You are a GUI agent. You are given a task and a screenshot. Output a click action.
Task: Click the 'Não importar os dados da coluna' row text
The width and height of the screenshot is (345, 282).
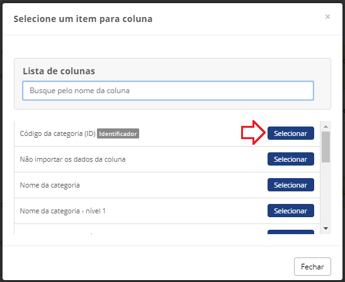tap(72, 159)
